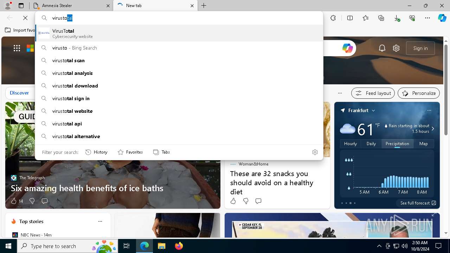The image size is (450, 253).
Task: Select the Daily weather tab
Action: (x=371, y=143)
